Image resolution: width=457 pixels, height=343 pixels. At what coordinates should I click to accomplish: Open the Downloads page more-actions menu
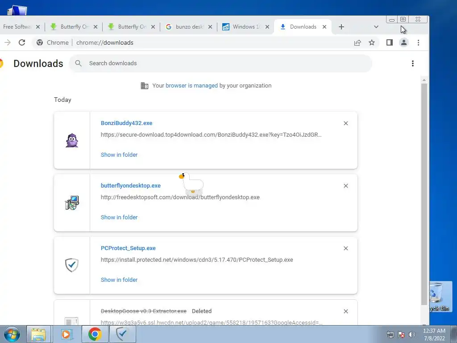(x=413, y=63)
